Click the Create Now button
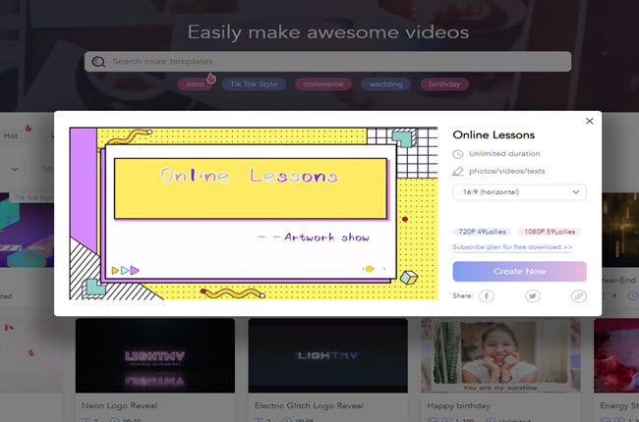The height and width of the screenshot is (422, 639). (x=519, y=272)
